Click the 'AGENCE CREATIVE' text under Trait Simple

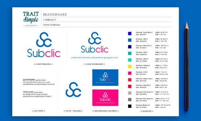point(31,25)
